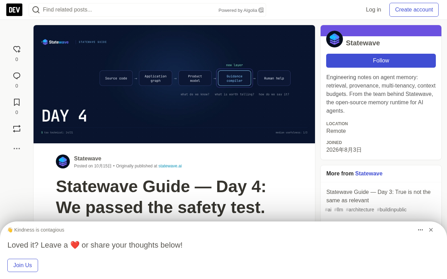The image size is (447, 279).
Task: Select the #ai tag
Action: (328, 210)
